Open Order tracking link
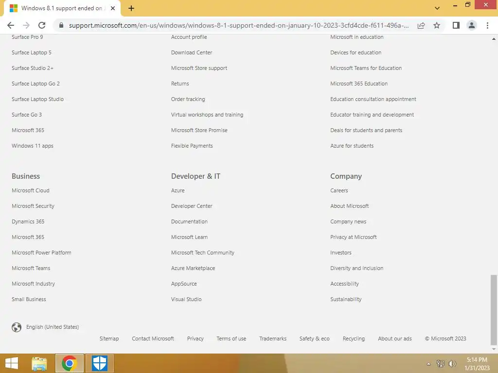 (188, 99)
